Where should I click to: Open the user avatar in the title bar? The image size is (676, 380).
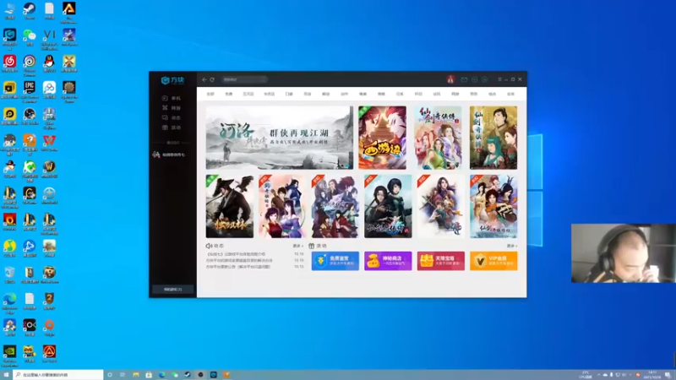pyautogui.click(x=450, y=79)
